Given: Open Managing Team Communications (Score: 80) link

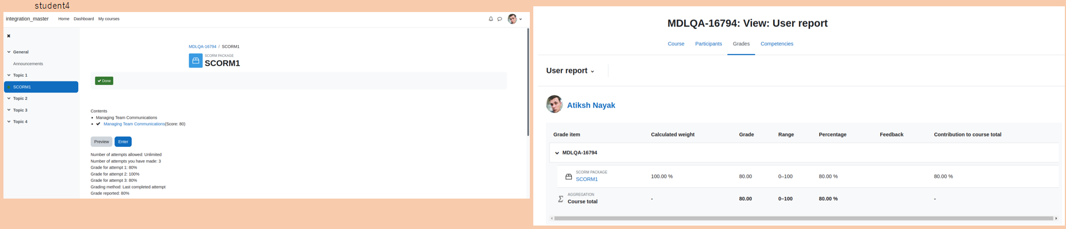Looking at the screenshot, I should click(134, 124).
